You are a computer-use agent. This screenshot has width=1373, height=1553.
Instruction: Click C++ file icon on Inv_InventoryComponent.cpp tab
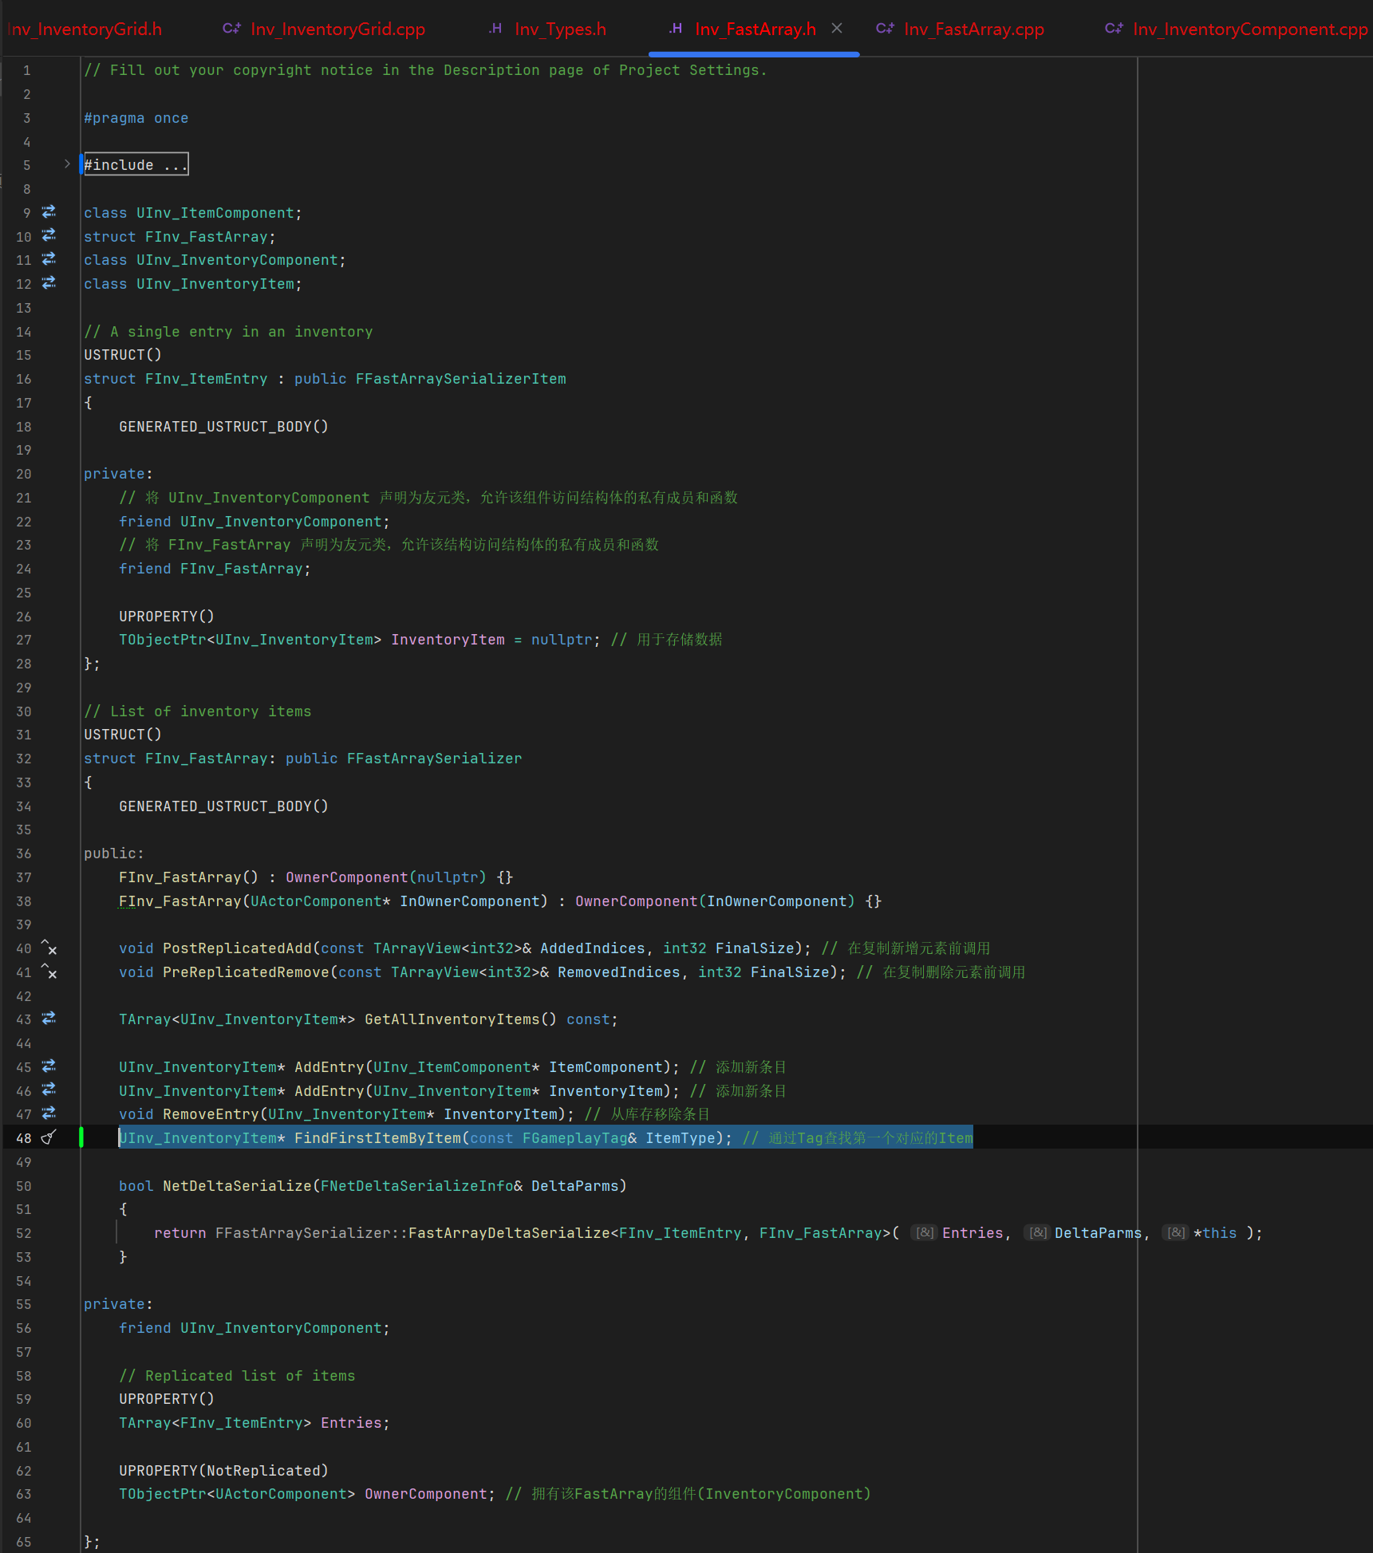point(1114,29)
